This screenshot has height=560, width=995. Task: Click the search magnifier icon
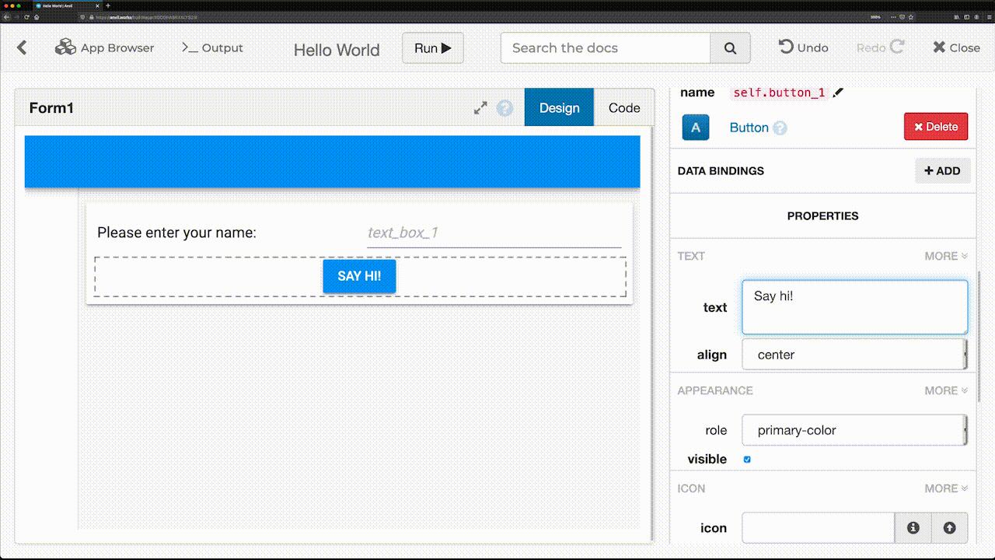(730, 48)
